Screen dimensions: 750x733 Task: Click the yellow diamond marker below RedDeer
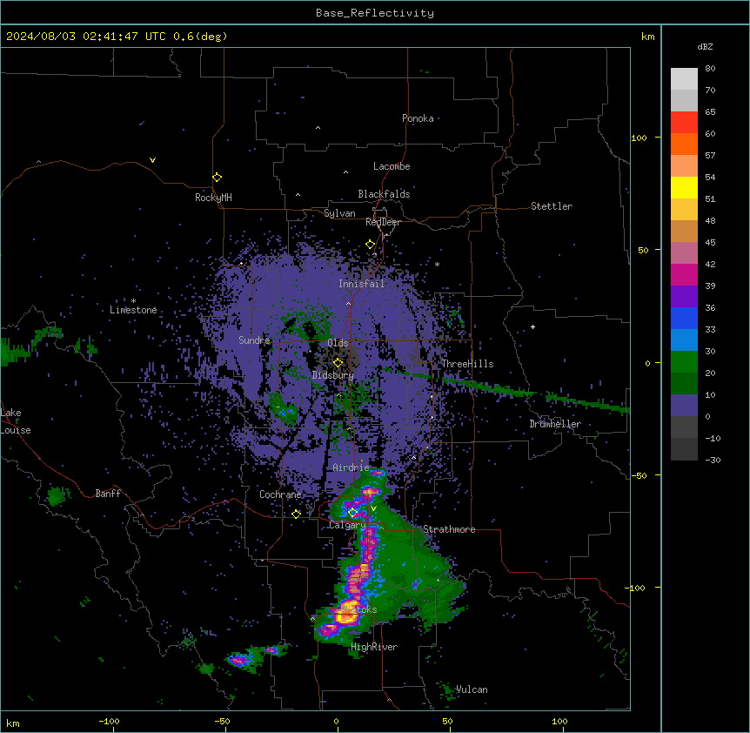tap(371, 245)
